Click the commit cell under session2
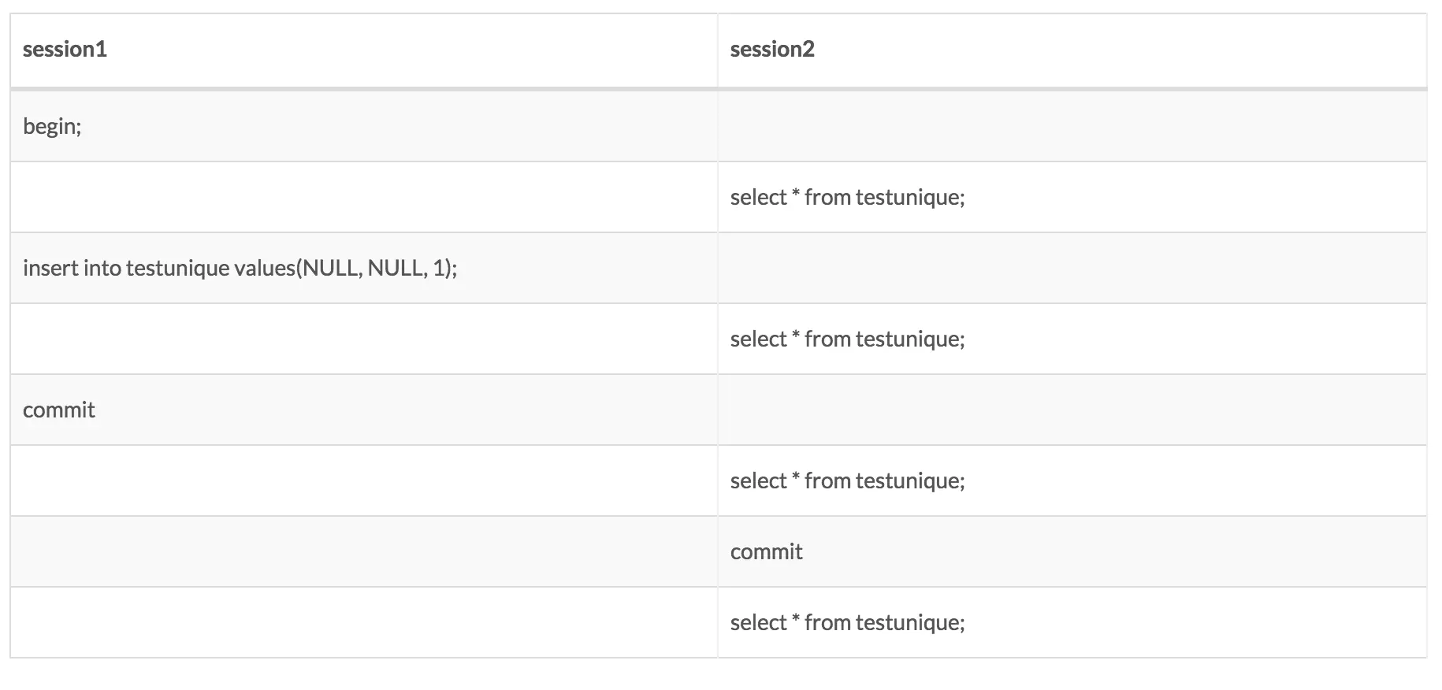Image resolution: width=1442 pixels, height=690 pixels. tap(766, 552)
